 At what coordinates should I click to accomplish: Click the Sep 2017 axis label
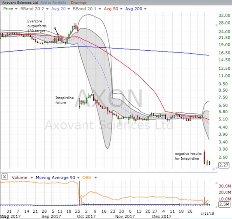[x=51, y=216]
